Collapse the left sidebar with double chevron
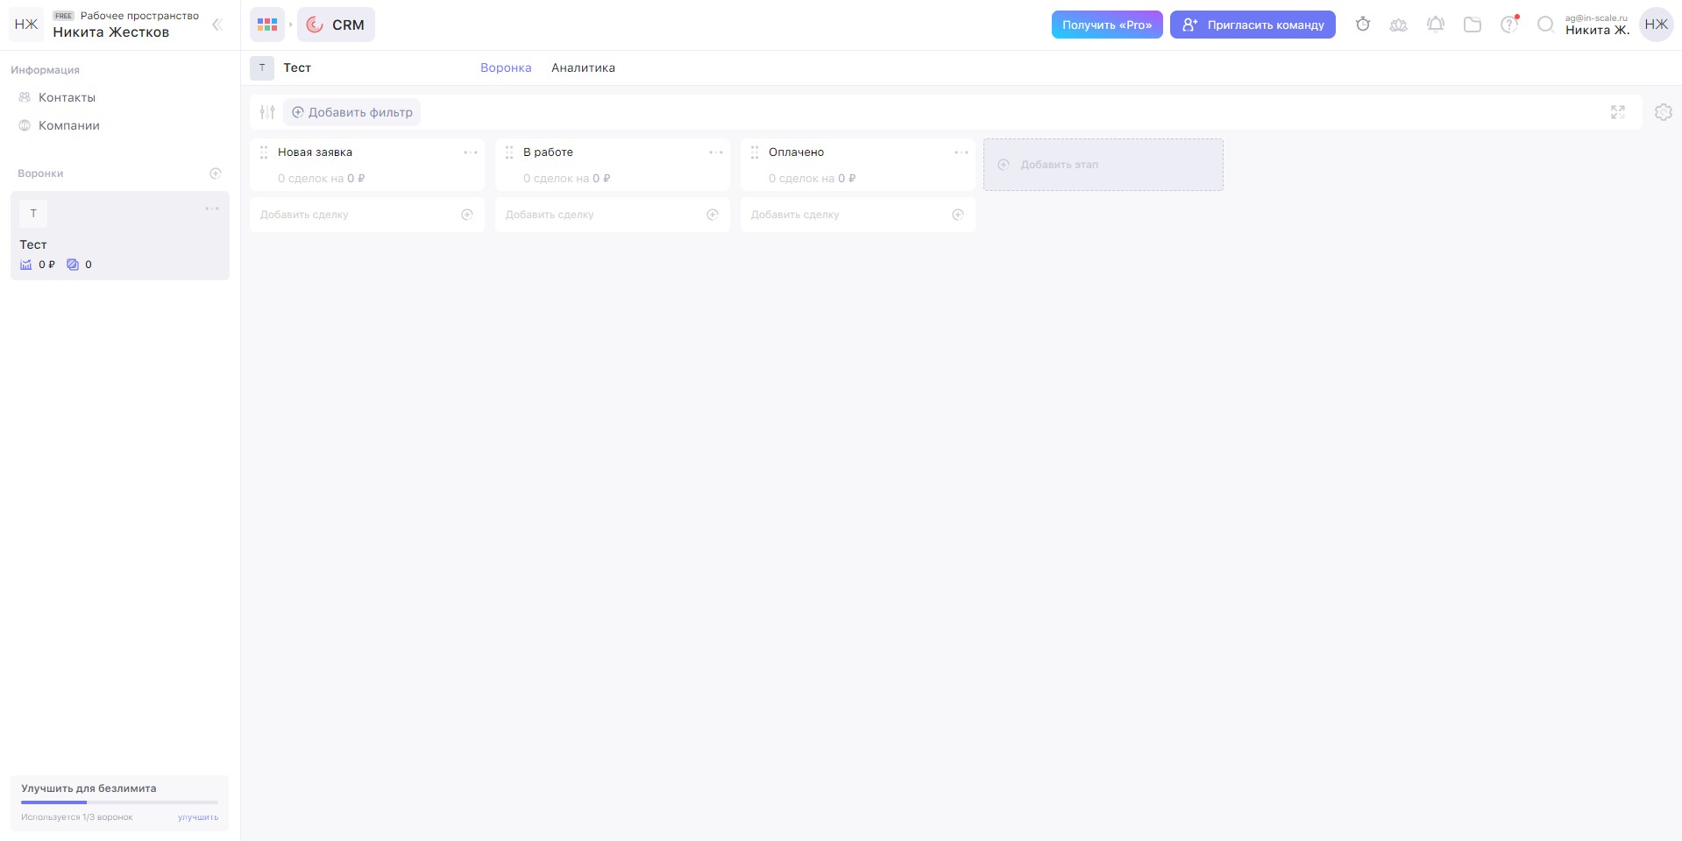The image size is (1682, 841). tap(217, 25)
